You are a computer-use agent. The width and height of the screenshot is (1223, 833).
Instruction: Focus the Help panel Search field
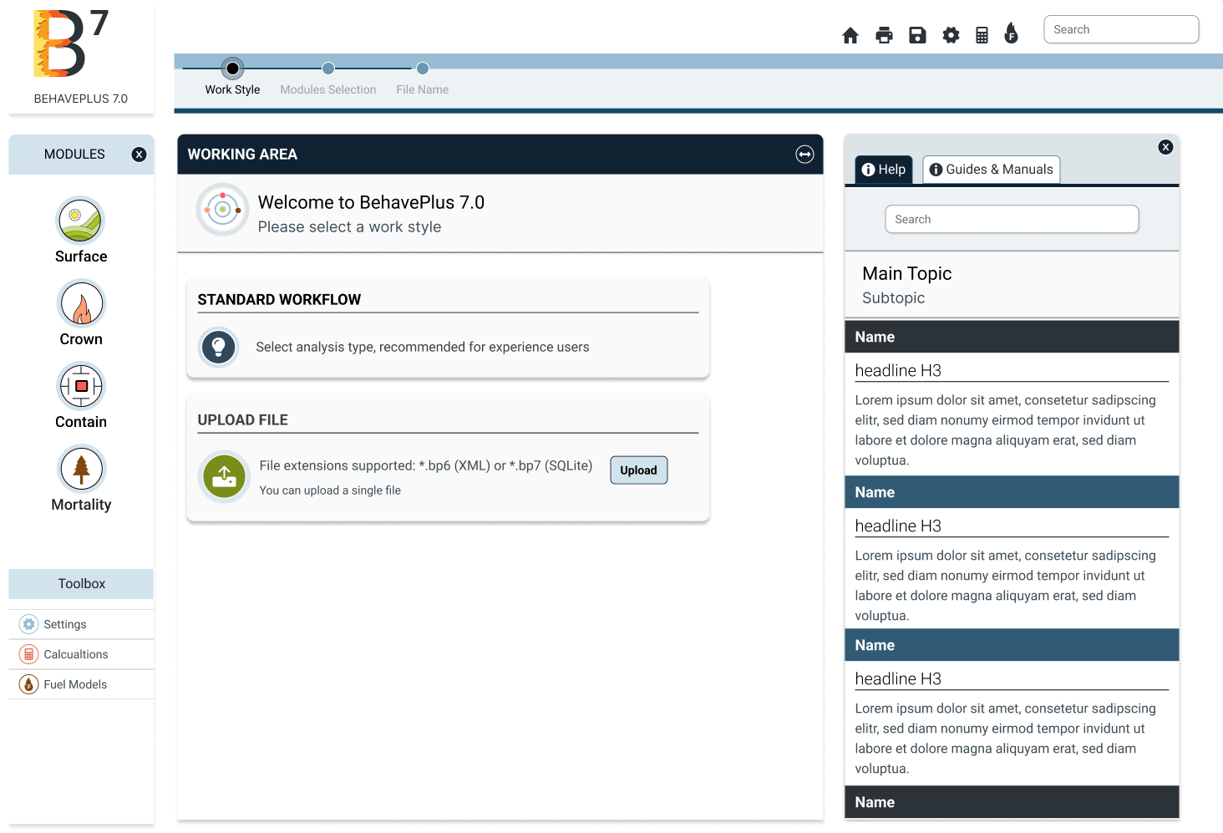1012,219
